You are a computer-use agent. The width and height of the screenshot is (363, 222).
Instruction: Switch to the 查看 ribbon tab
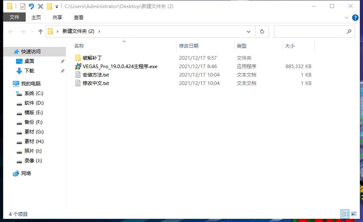[78, 17]
